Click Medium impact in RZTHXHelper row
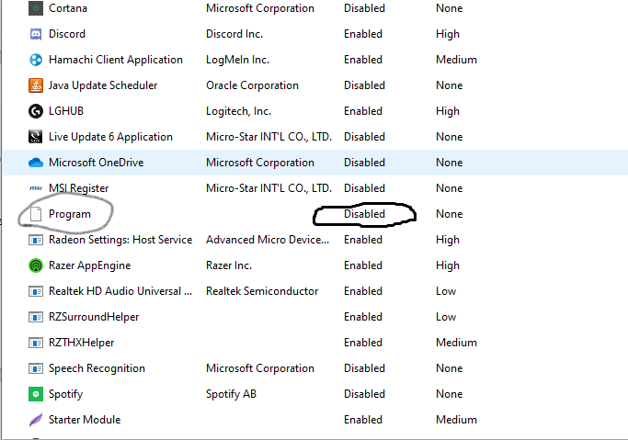Viewport: 628px width, 440px height. (x=456, y=343)
